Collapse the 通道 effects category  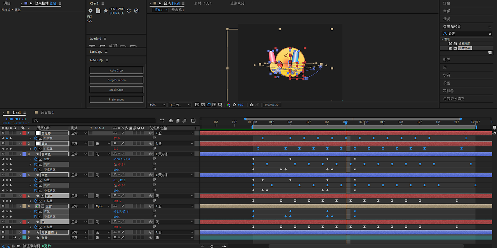pyautogui.click(x=443, y=39)
